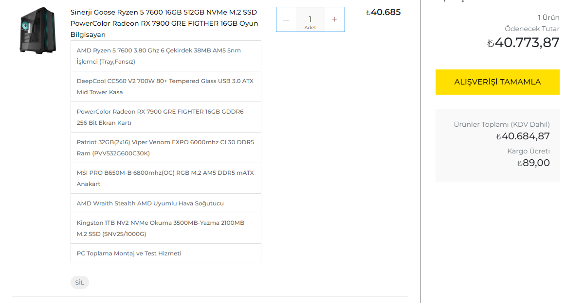This screenshot has width=584, height=303.
Task: Click the 1 Ürün item count text
Action: [x=548, y=17]
